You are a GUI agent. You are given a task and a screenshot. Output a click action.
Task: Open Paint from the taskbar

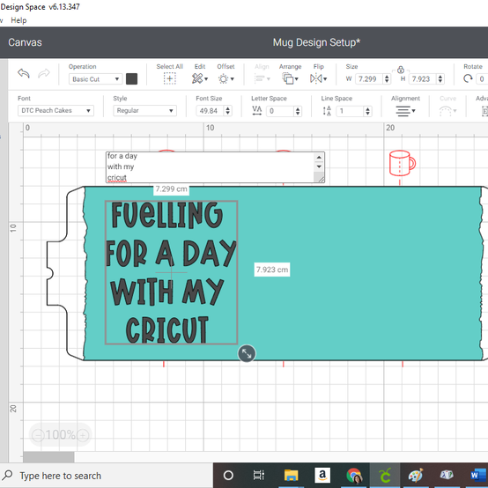416,476
